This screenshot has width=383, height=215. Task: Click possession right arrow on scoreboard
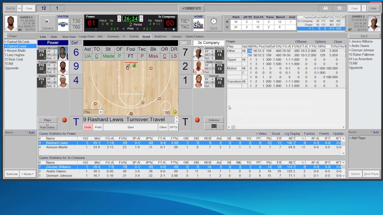[138, 29]
